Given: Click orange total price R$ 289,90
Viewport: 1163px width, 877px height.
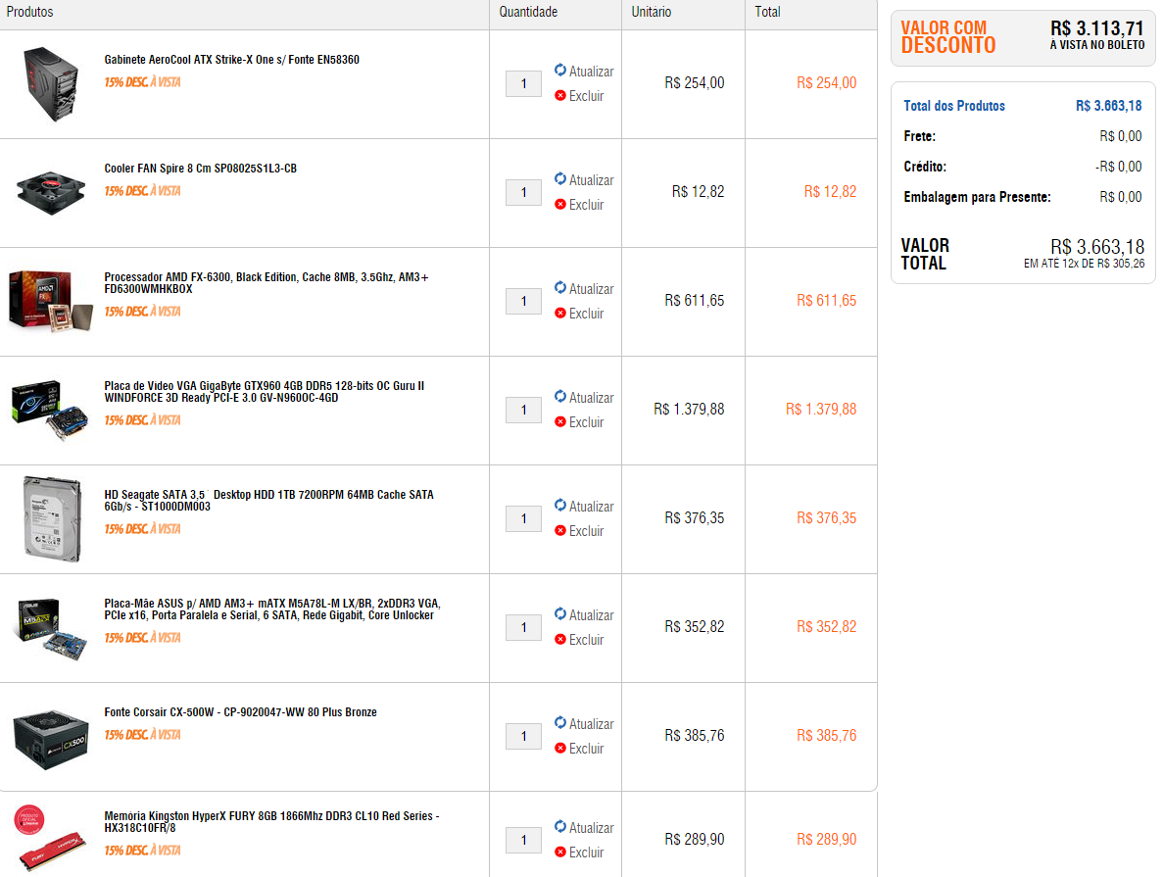Looking at the screenshot, I should tap(826, 839).
